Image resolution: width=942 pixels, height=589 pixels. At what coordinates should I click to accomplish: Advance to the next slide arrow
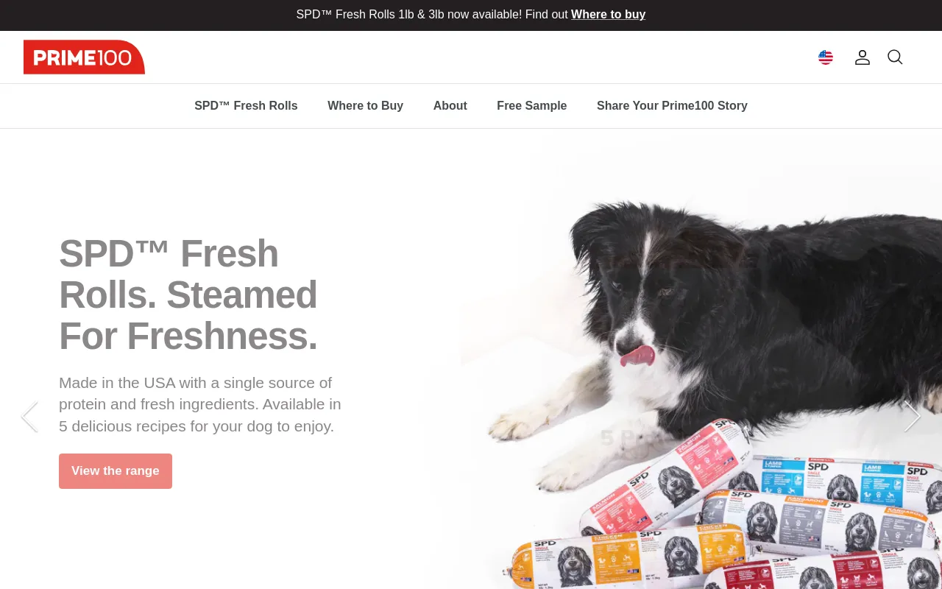[x=912, y=417]
